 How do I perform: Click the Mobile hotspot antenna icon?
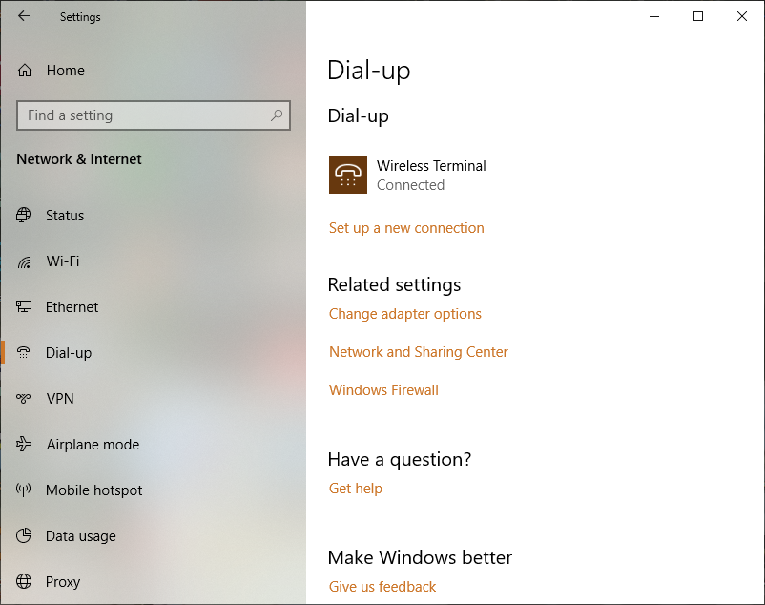click(24, 490)
